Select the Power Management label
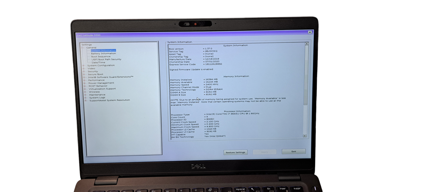The height and width of the screenshot is (192, 426). (101, 83)
